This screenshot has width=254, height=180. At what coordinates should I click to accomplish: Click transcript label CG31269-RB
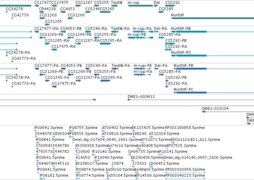51,35
